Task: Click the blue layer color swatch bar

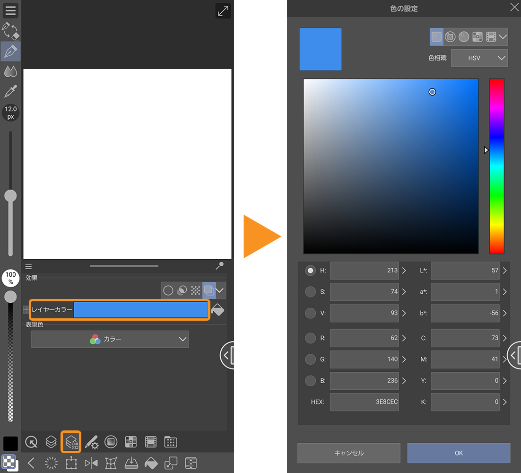Action: [140, 310]
